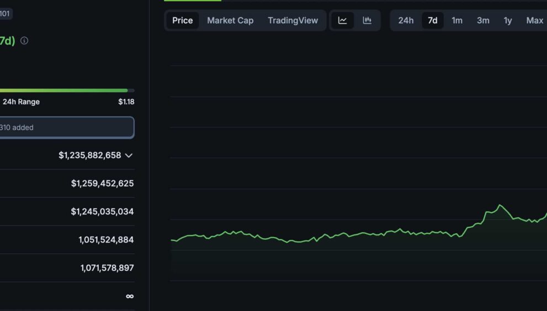Select the 7d time range

(433, 20)
